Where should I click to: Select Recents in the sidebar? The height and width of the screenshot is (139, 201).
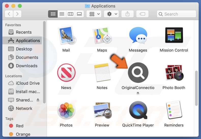pyautogui.click(x=22, y=32)
